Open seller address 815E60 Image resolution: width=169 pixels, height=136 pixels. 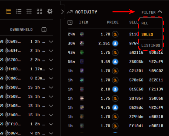[x=136, y=89]
